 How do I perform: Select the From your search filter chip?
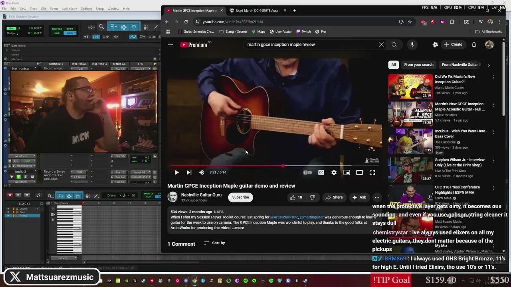418,65
